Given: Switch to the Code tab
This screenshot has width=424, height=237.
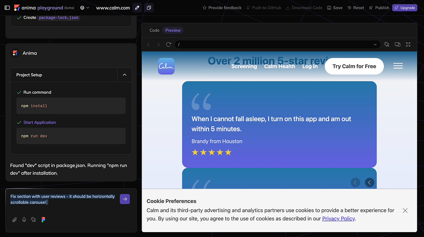Looking at the screenshot, I should pos(154,30).
